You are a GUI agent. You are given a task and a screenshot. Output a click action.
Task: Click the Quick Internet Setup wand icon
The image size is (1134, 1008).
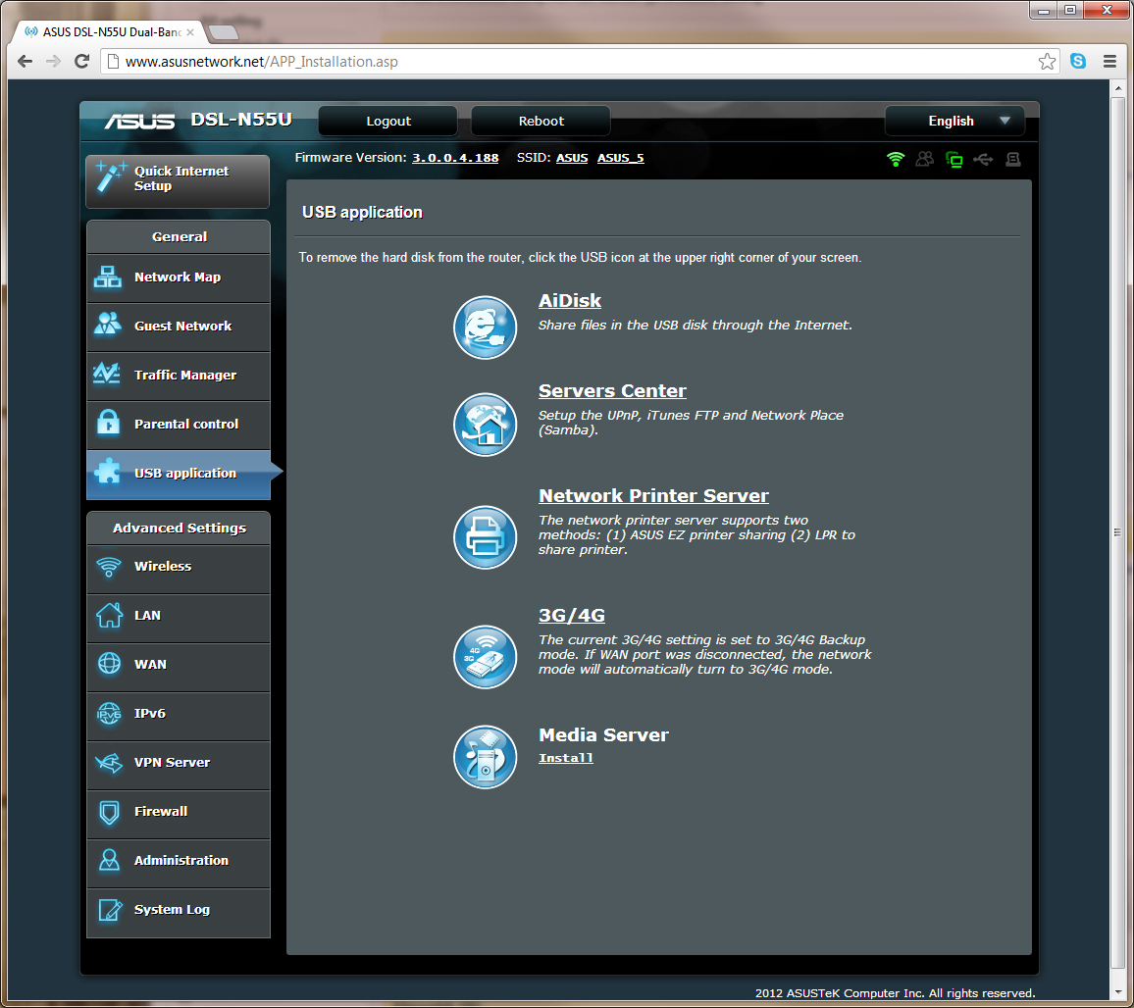click(x=111, y=177)
